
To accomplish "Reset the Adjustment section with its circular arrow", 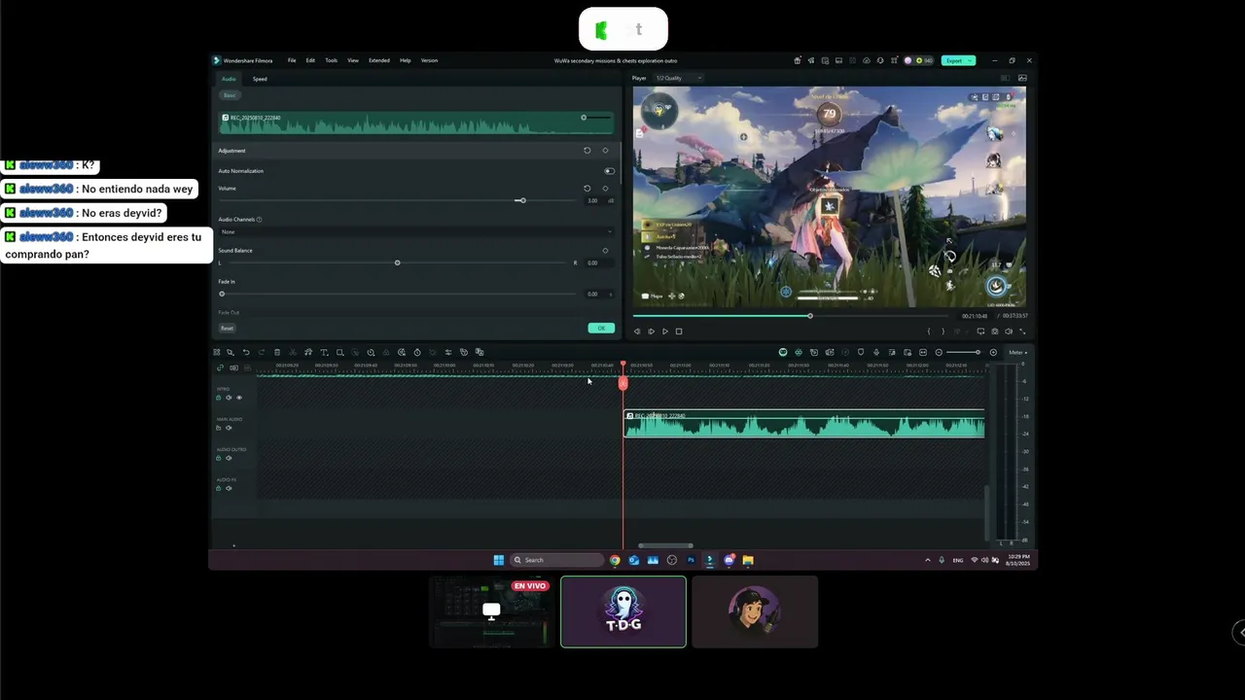I will [587, 151].
